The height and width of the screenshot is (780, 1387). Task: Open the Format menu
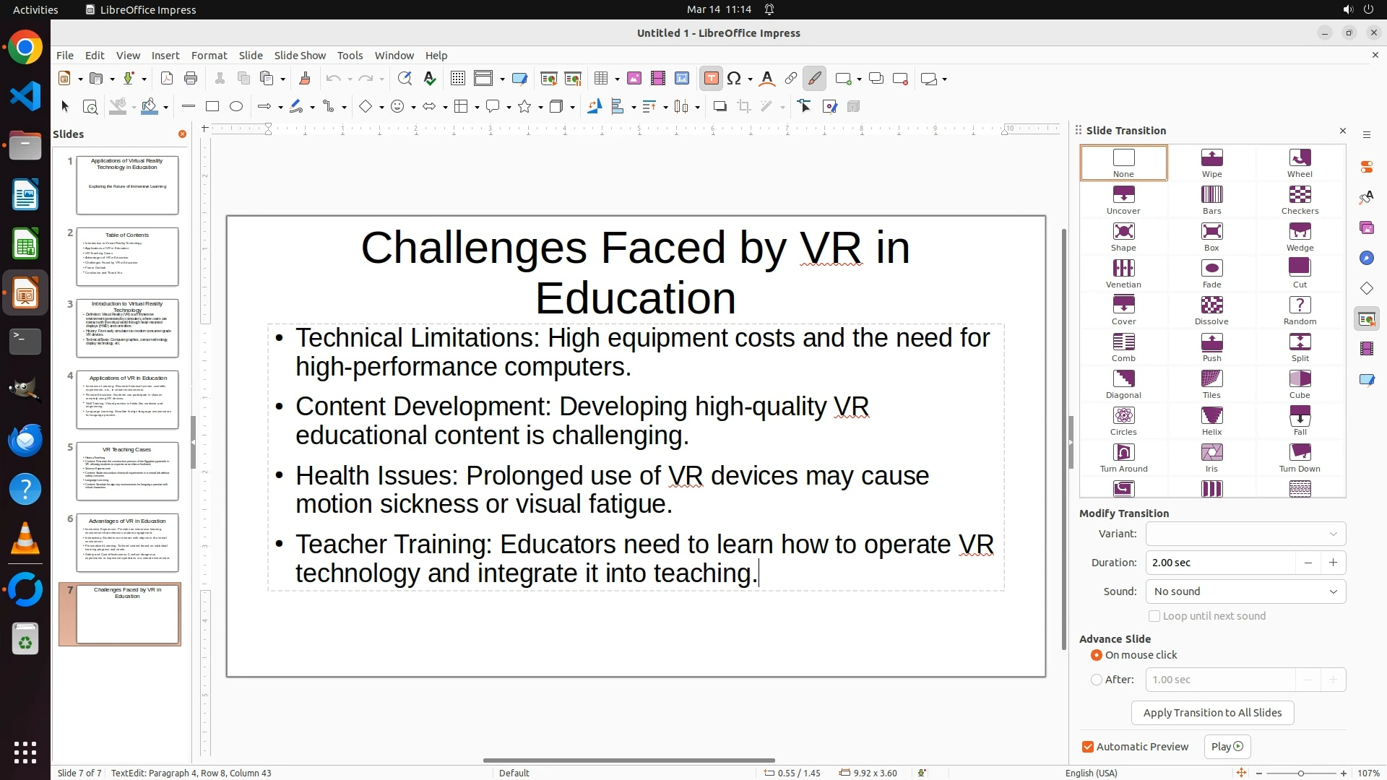pos(209,56)
